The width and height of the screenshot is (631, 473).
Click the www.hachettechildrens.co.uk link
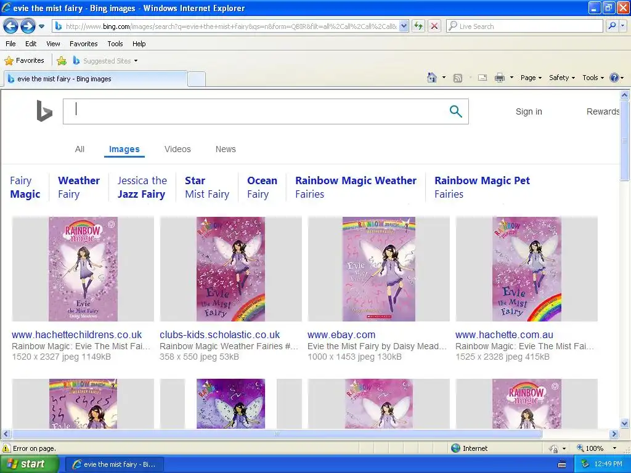[77, 334]
